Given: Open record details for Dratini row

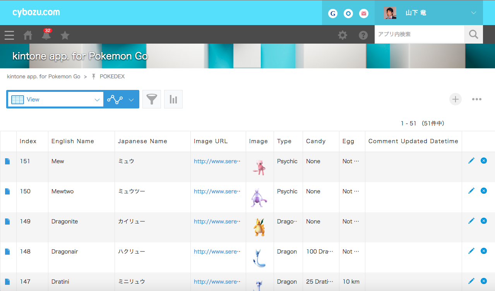Looking at the screenshot, I should click(x=7, y=282).
